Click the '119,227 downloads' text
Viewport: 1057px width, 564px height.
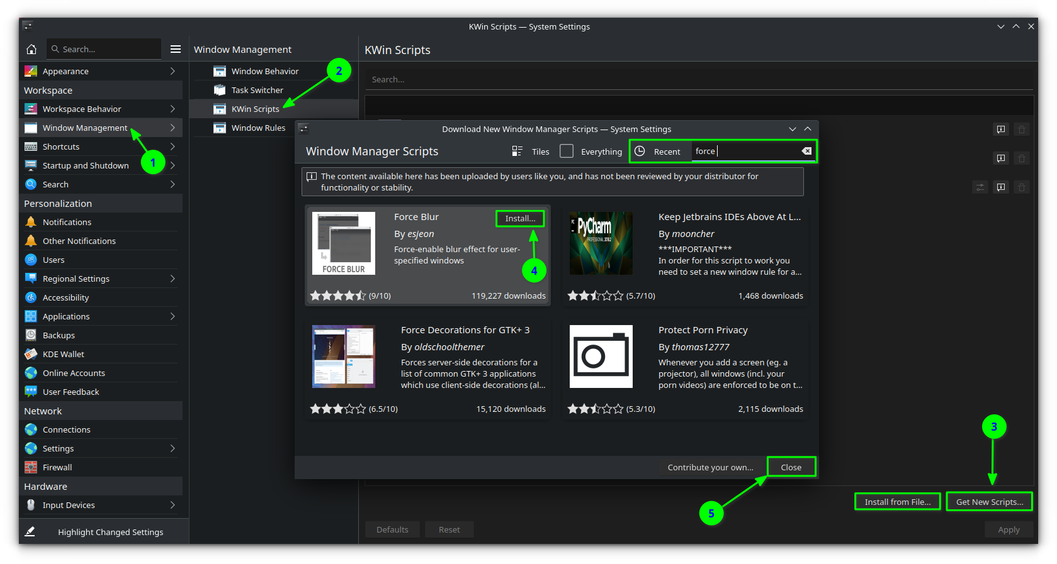pos(509,296)
